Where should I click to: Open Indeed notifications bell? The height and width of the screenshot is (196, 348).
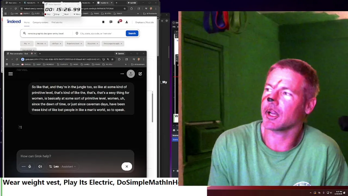(119, 22)
